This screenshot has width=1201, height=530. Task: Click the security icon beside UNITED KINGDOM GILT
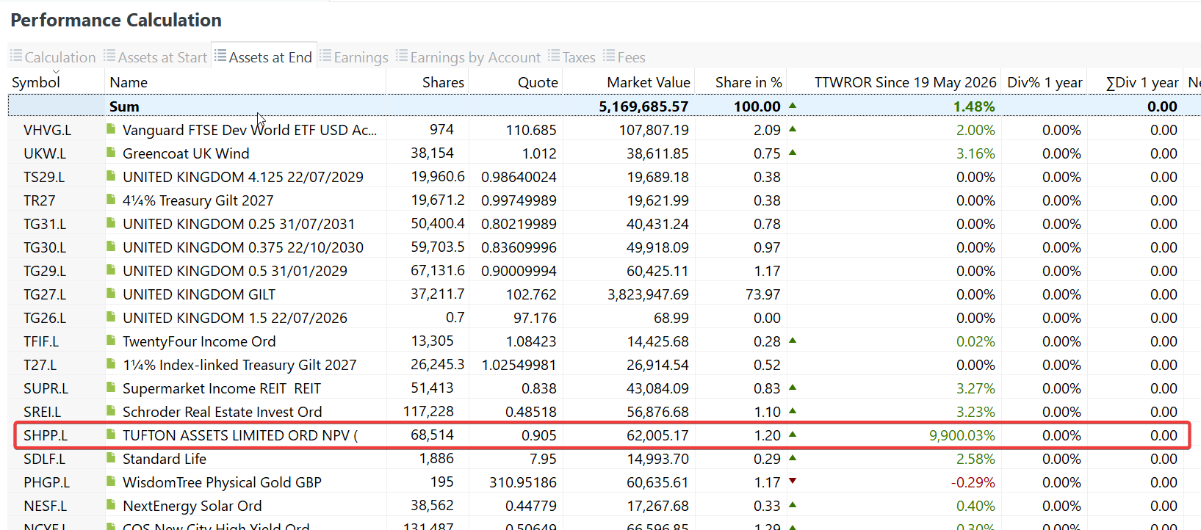pyautogui.click(x=112, y=294)
